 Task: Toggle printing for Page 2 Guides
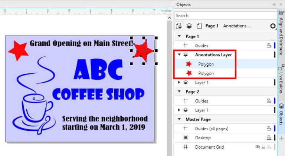tap(269, 101)
